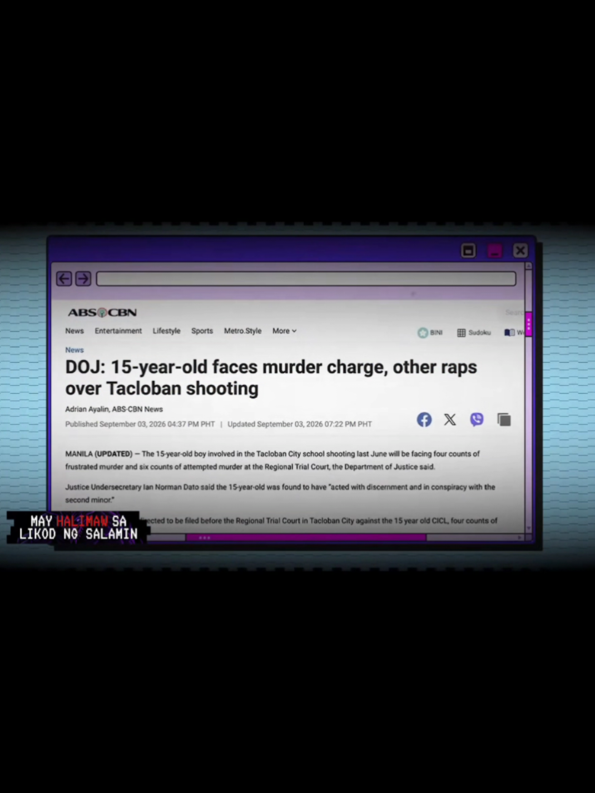Screen dimensions: 595x793
Task: Open the Lifestyle section
Action: tap(166, 331)
